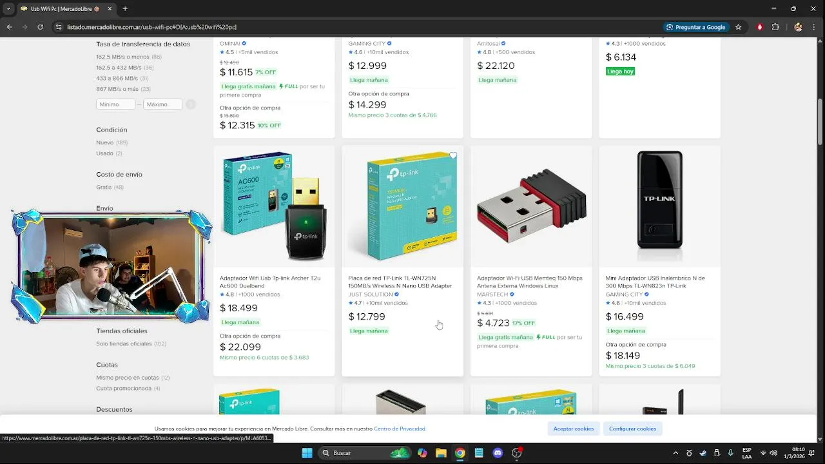
Task: Open a new browser tab
Action: (125, 9)
